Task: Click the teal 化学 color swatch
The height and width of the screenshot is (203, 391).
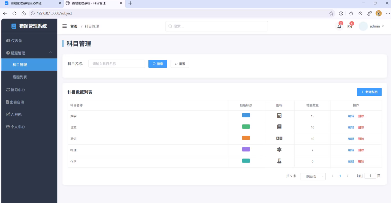Action: (246, 161)
